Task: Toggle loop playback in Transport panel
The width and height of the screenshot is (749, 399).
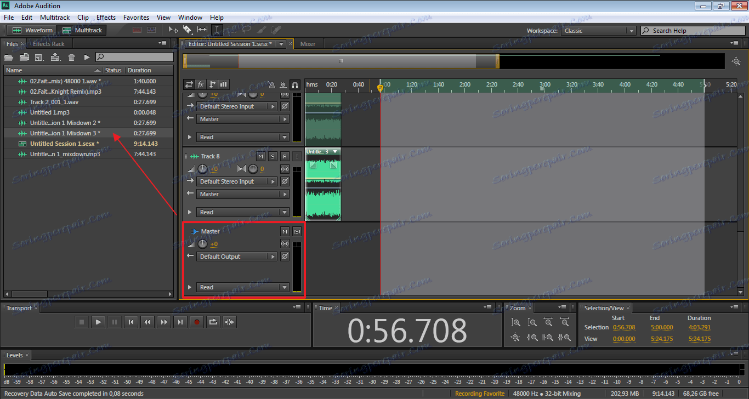Action: tap(213, 322)
